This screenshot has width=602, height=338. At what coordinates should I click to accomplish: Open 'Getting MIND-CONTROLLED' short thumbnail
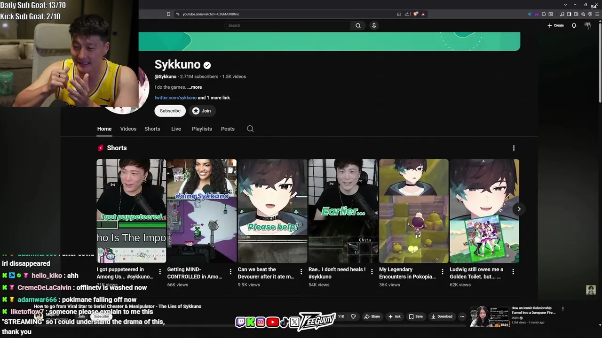pyautogui.click(x=202, y=211)
